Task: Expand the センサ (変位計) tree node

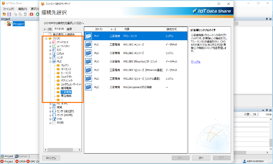Action: click(50, 111)
